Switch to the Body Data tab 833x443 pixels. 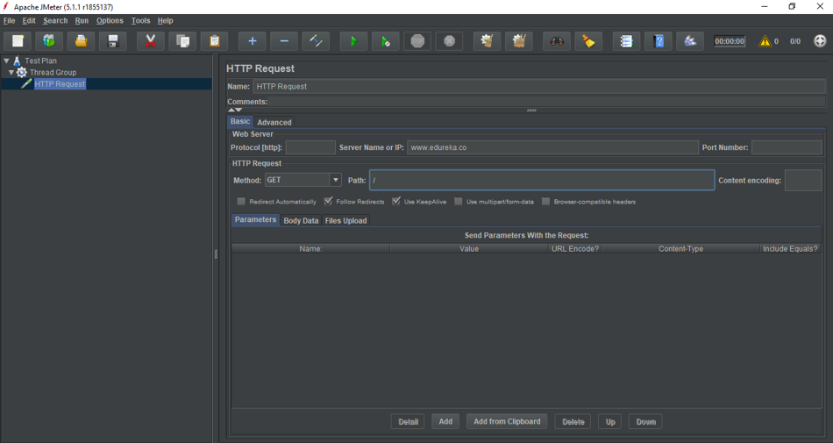click(301, 220)
